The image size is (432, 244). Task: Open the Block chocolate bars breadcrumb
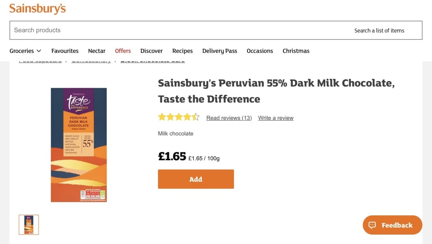coord(153,61)
